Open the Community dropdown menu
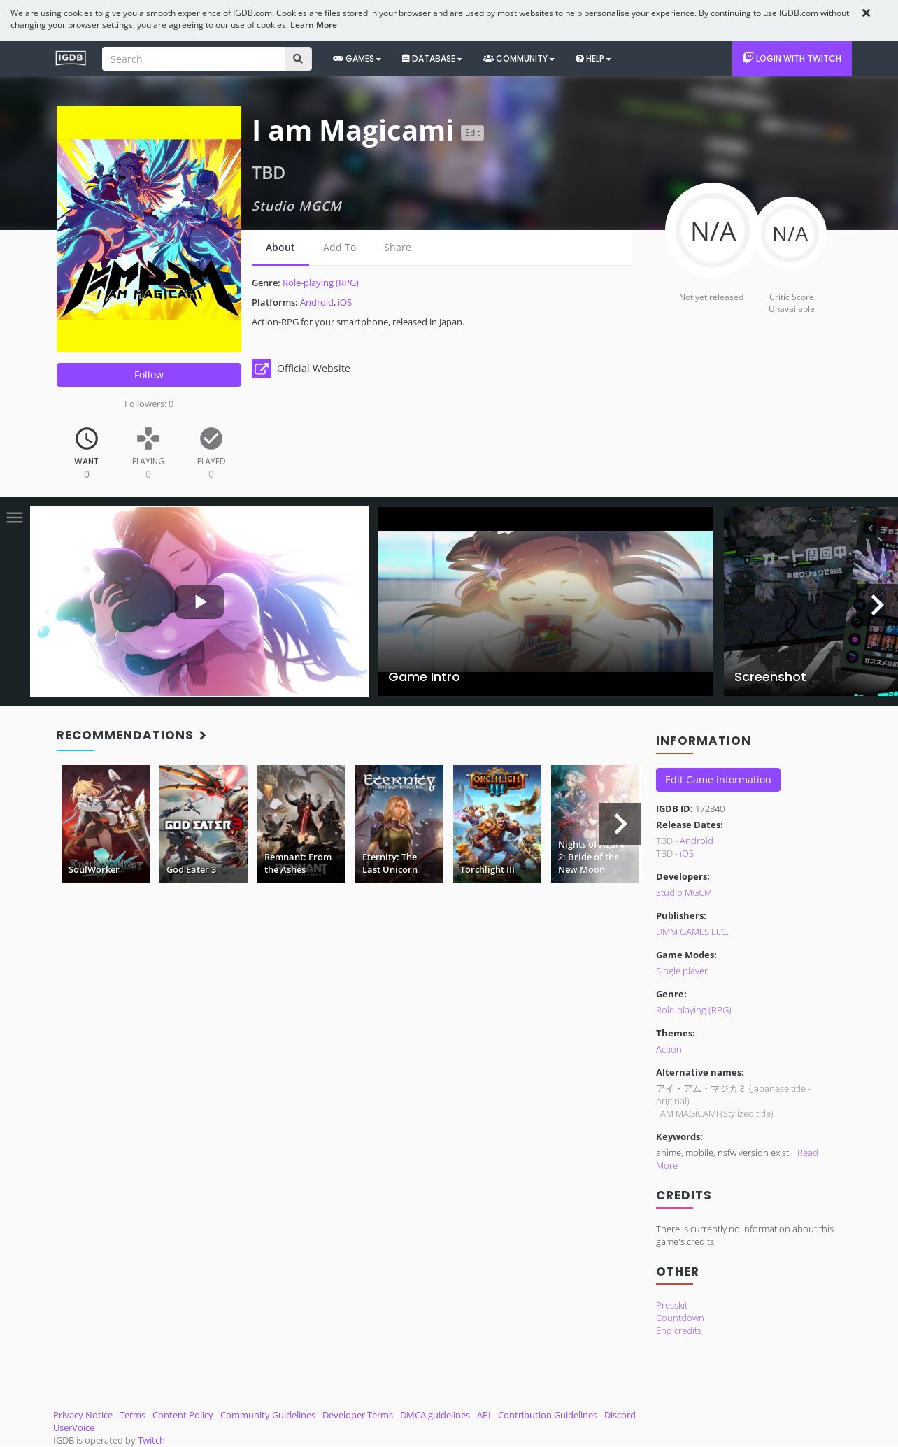The width and height of the screenshot is (898, 1447). coord(518,59)
